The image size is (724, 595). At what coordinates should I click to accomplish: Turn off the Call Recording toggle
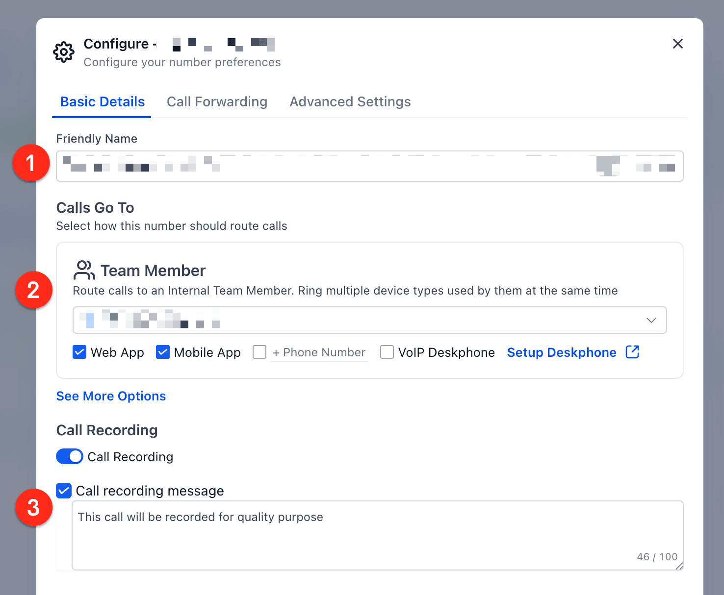(x=70, y=456)
